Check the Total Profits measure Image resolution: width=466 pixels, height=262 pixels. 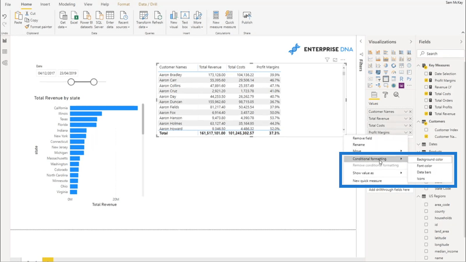[x=426, y=107]
